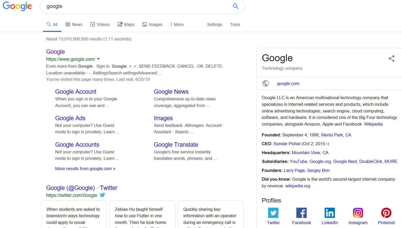Switch to the Maps tab label

(129, 24)
